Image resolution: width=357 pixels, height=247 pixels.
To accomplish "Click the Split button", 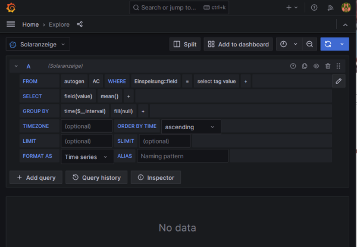I will point(184,44).
